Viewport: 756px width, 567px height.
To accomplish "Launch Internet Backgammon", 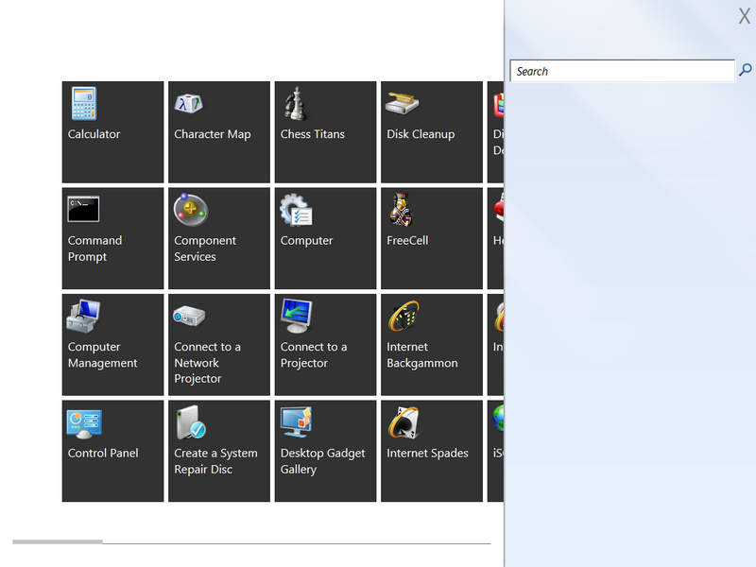I will pyautogui.click(x=431, y=345).
